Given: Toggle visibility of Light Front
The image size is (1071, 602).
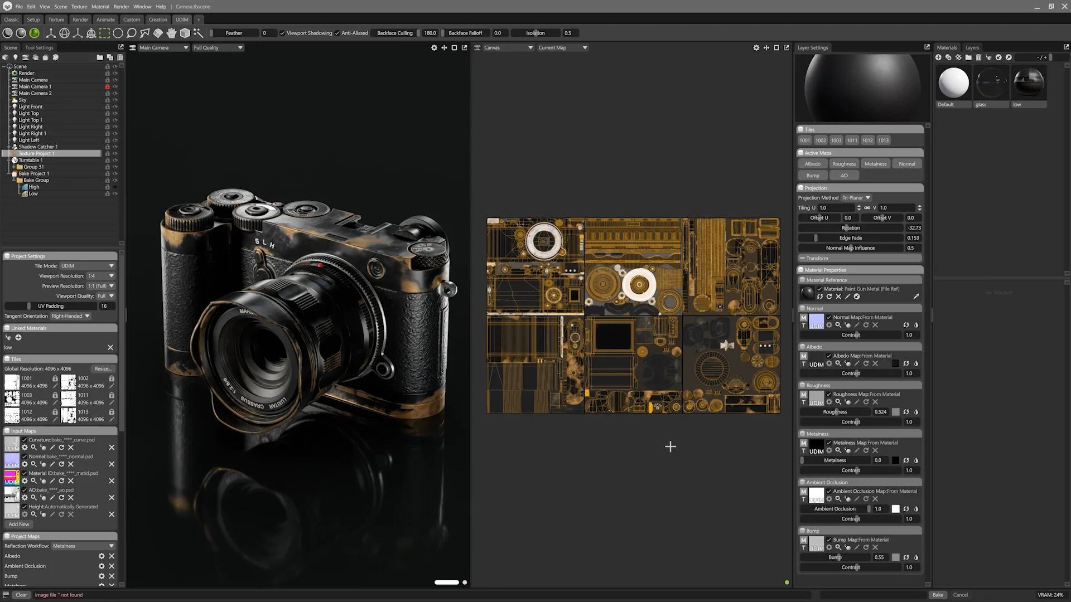Looking at the screenshot, I should (115, 107).
